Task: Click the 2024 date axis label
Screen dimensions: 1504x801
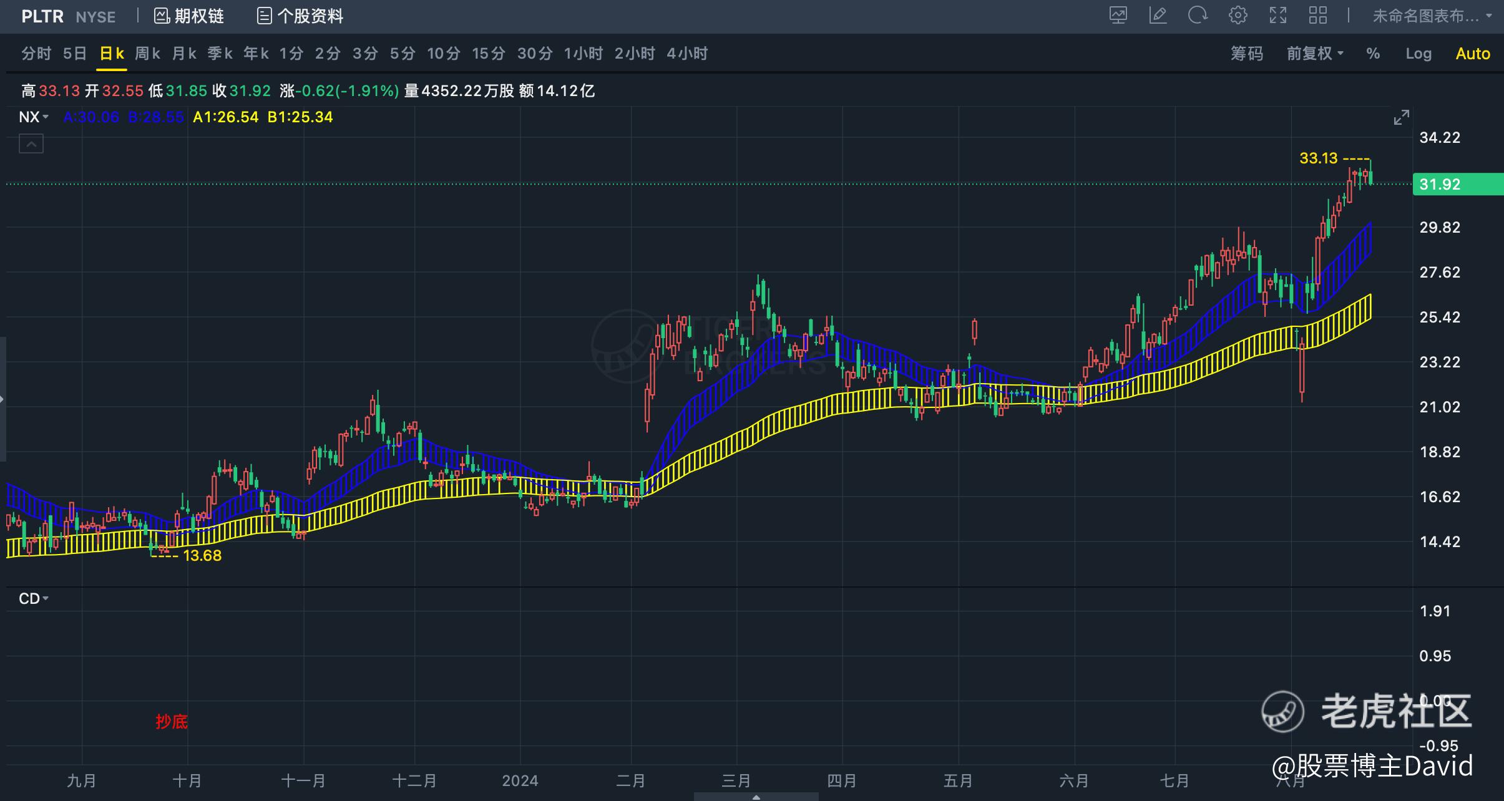Action: 520,780
